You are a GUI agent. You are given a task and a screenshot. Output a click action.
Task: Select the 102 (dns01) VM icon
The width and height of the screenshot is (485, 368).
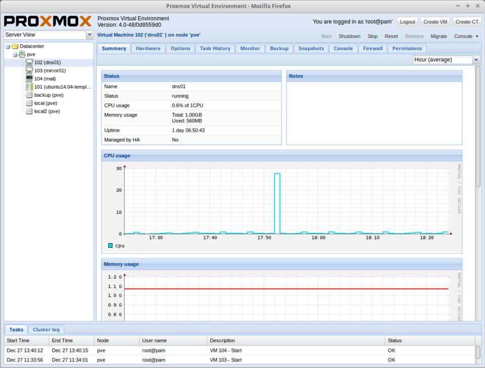coord(29,63)
